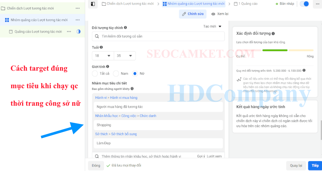Click info icon beside Bao gồm những người khớp
This screenshot has height=171, width=322.
[x=132, y=89]
